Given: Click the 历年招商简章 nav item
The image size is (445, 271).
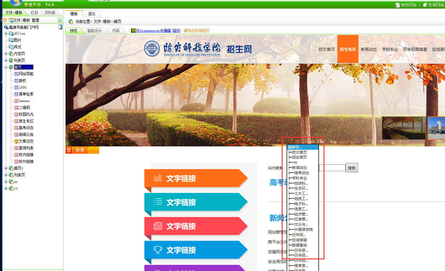Looking at the screenshot, I should click(x=415, y=49).
